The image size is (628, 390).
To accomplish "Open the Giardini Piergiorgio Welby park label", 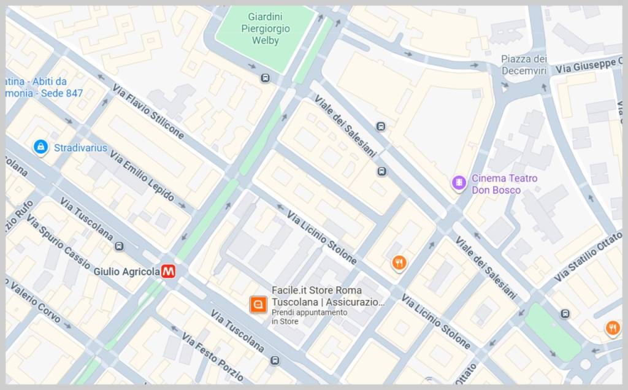I will [265, 28].
